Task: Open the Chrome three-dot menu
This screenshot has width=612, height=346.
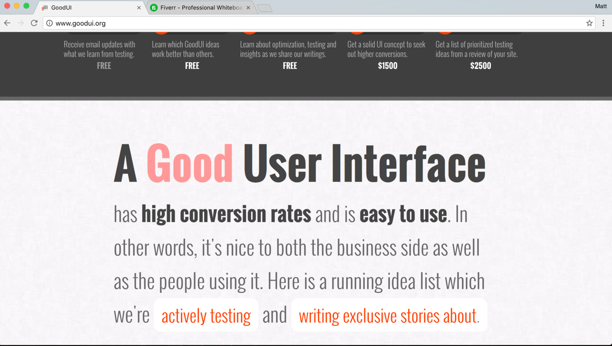Action: (x=603, y=23)
